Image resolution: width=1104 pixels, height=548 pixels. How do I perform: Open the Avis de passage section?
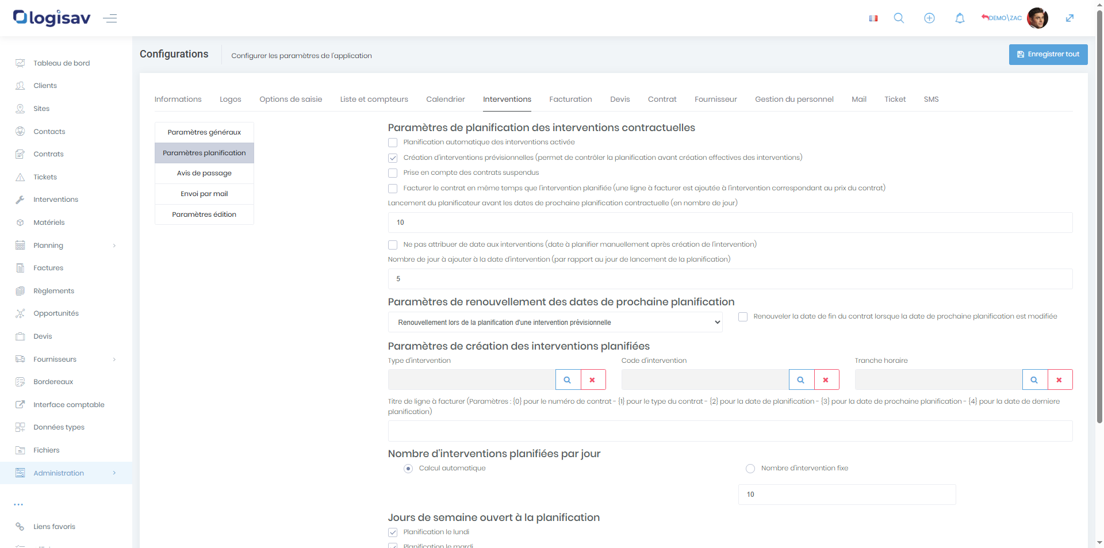(x=204, y=173)
